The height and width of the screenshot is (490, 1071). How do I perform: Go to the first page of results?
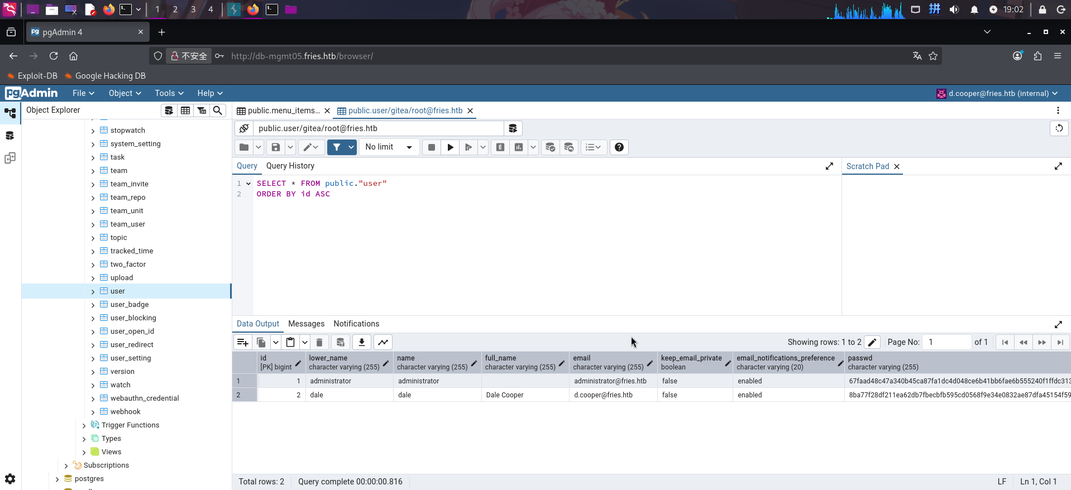coord(1005,343)
